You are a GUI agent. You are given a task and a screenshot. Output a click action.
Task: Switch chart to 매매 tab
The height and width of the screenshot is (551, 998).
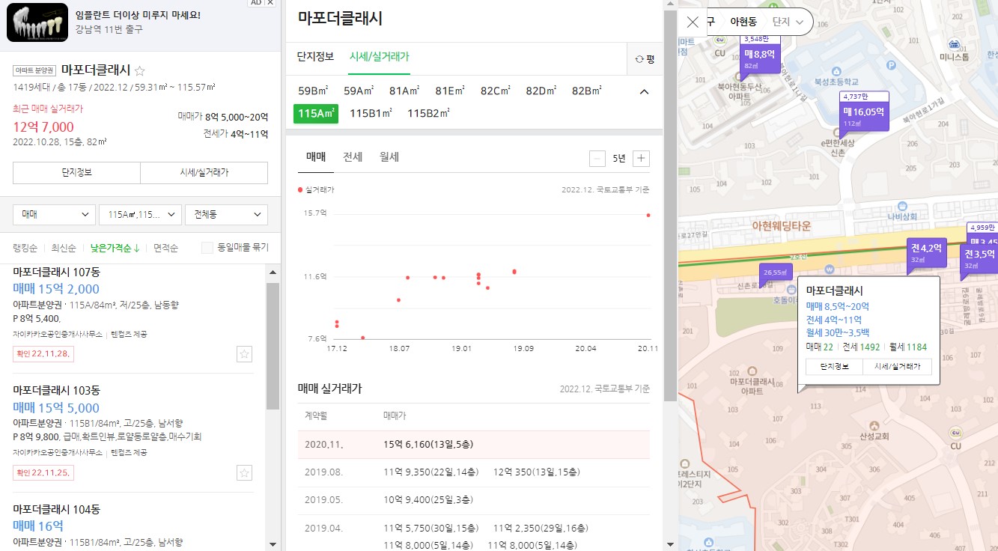tap(316, 157)
